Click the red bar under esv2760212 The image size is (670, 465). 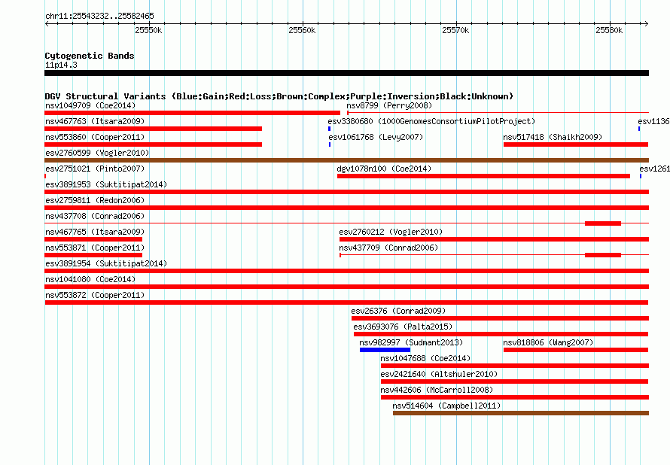point(495,239)
